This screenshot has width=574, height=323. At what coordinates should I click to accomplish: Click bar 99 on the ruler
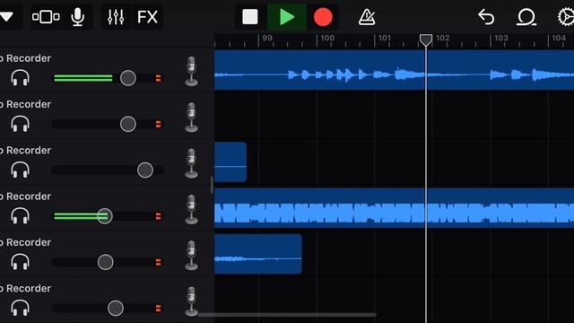(x=267, y=38)
